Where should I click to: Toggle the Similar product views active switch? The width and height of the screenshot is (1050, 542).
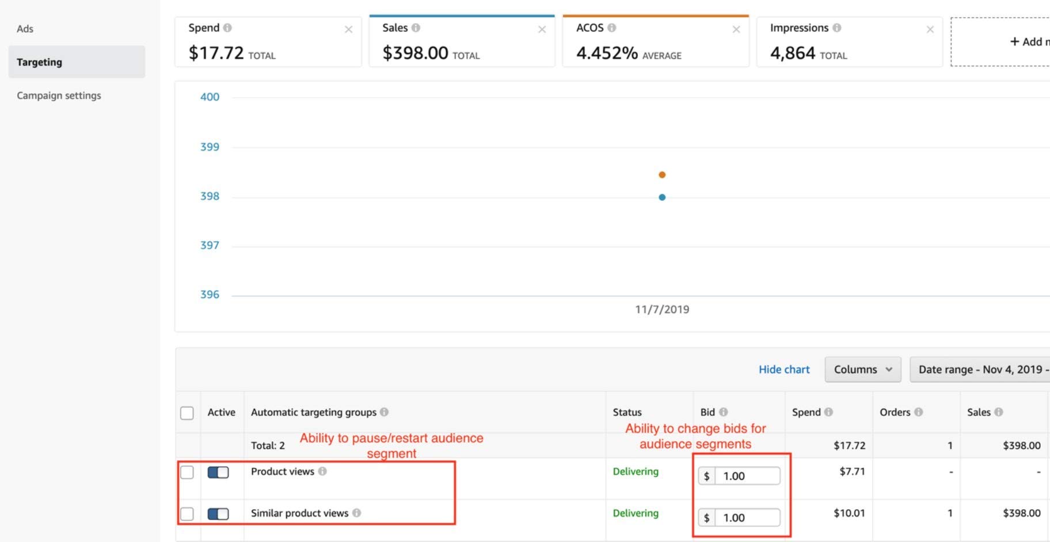click(x=218, y=514)
